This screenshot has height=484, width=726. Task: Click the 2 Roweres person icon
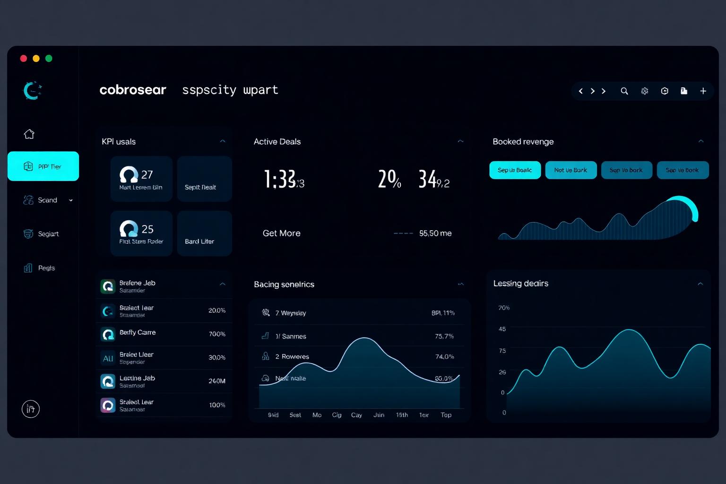pos(266,356)
